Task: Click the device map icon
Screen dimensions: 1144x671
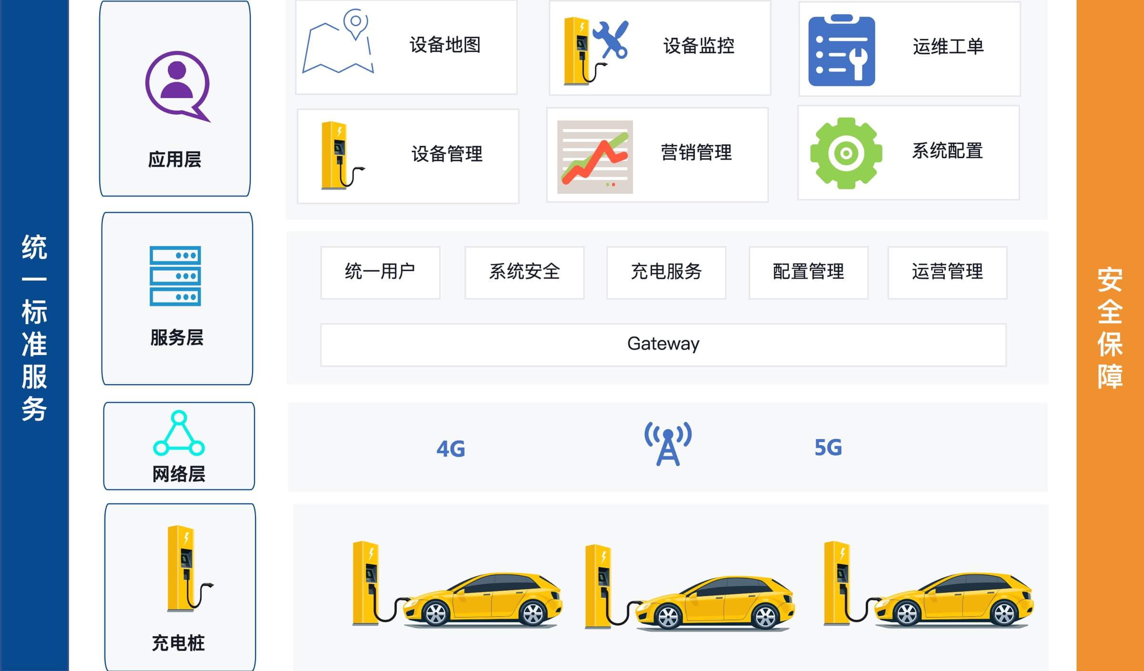Action: coord(338,41)
